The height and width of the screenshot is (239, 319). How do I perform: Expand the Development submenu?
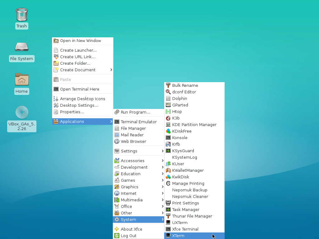(139, 167)
